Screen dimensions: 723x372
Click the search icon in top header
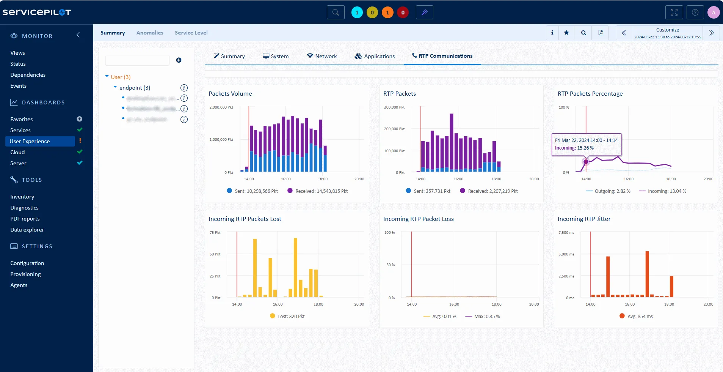pyautogui.click(x=336, y=13)
